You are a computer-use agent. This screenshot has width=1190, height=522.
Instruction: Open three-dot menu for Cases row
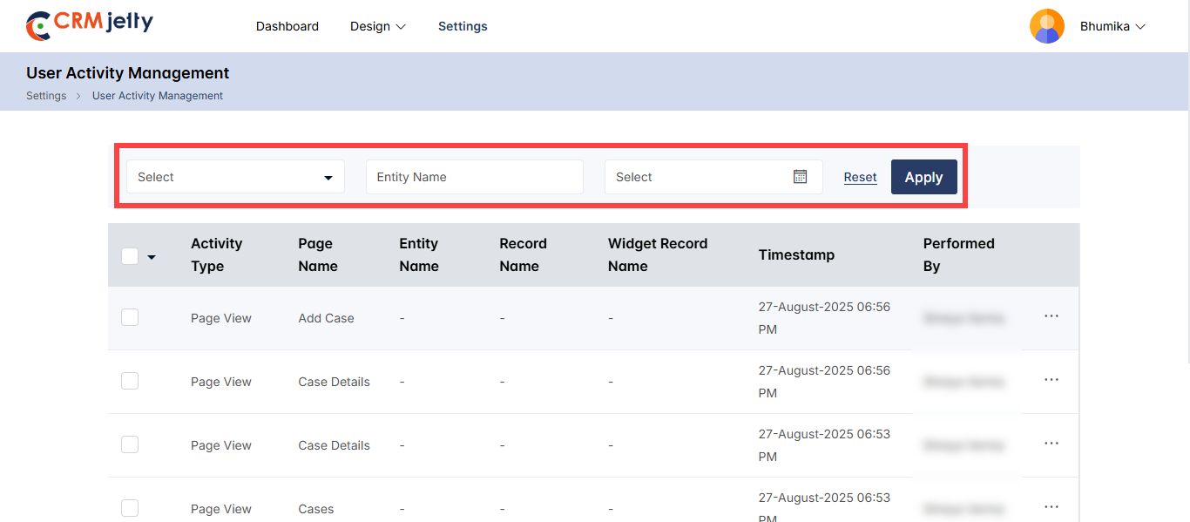pyautogui.click(x=1051, y=507)
